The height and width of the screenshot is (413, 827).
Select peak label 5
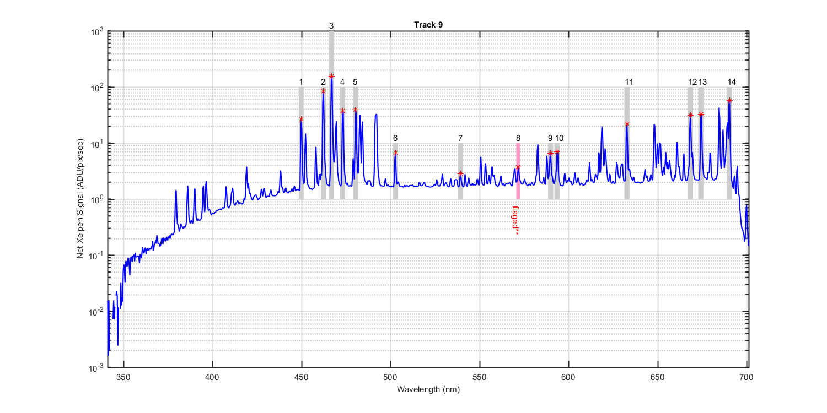(355, 82)
